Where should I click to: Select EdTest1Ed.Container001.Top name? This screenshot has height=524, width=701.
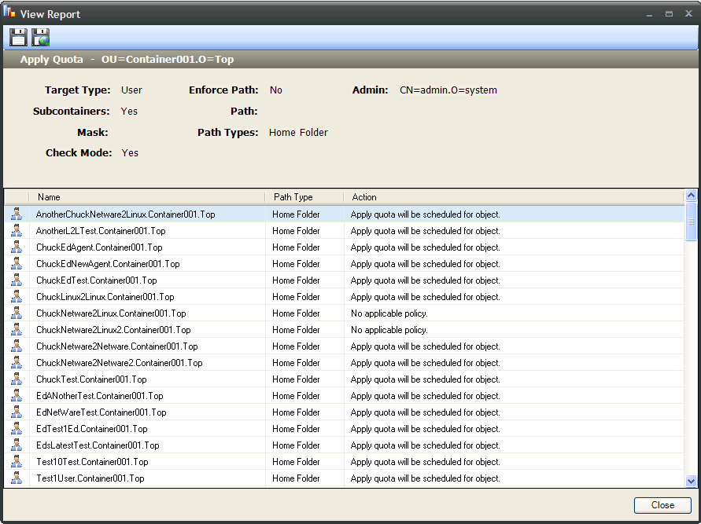point(91,429)
